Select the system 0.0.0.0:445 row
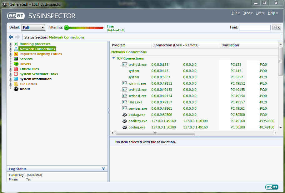The width and height of the screenshot is (285, 193). coord(194,71)
